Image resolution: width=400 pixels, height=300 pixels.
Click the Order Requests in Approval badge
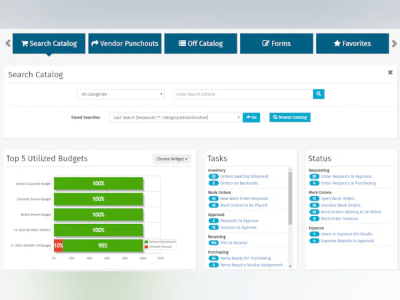click(314, 176)
